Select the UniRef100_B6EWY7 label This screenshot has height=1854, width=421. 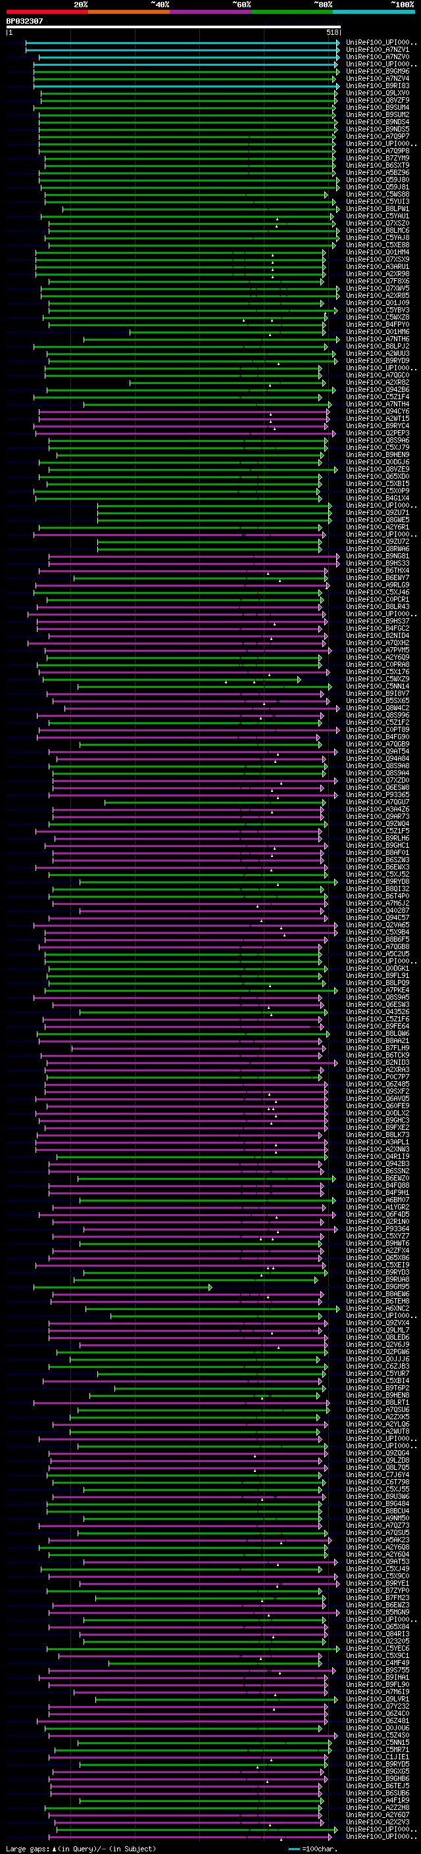tap(378, 577)
